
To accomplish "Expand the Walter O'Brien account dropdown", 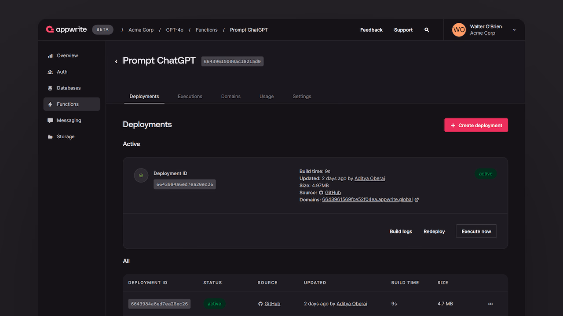I will coord(514,30).
